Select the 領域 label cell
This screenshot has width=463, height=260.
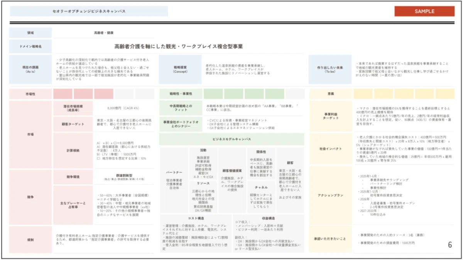[x=30, y=33]
